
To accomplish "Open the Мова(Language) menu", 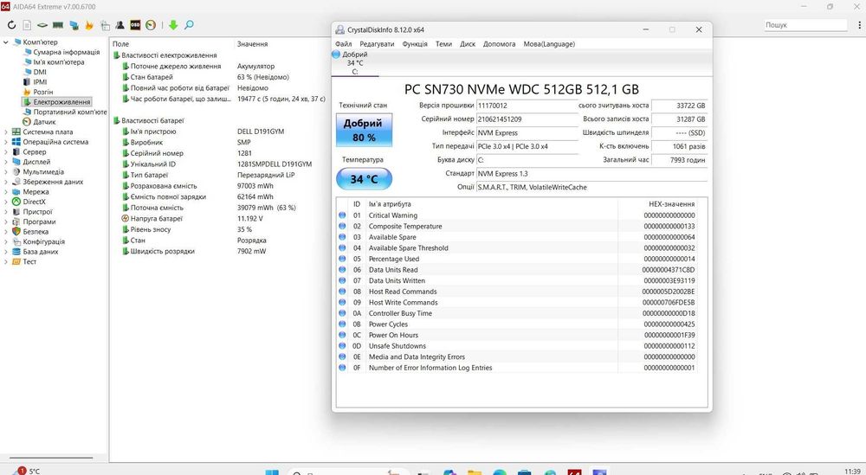I will tap(549, 44).
